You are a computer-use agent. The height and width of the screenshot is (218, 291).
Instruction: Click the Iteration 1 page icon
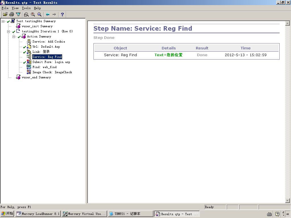tap(18, 31)
